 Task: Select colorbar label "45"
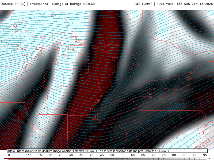click(x=102, y=155)
